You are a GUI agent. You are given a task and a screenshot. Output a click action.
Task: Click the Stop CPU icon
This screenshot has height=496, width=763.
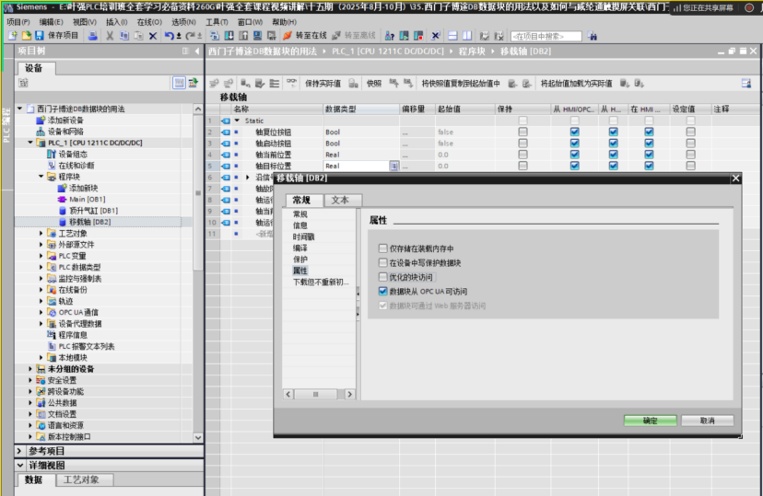[418, 36]
